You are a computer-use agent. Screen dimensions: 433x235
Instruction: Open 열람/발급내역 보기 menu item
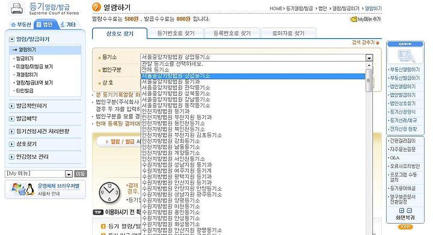34,82
